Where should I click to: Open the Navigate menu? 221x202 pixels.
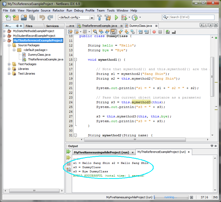(x=33, y=11)
